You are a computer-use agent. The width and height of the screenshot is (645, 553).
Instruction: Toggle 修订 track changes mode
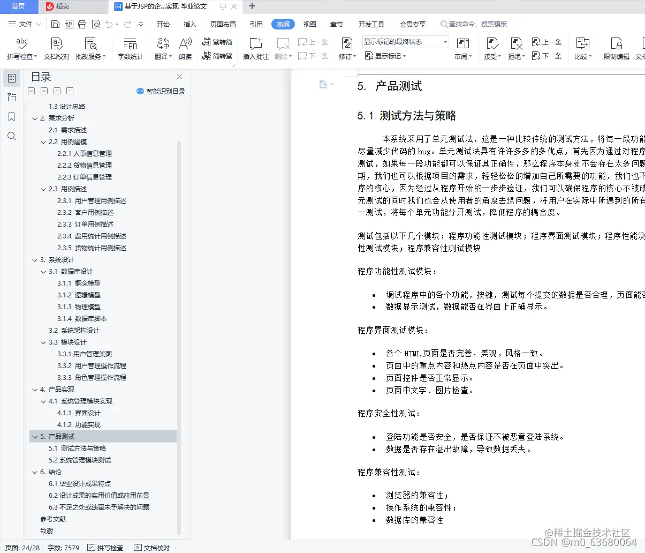[346, 48]
